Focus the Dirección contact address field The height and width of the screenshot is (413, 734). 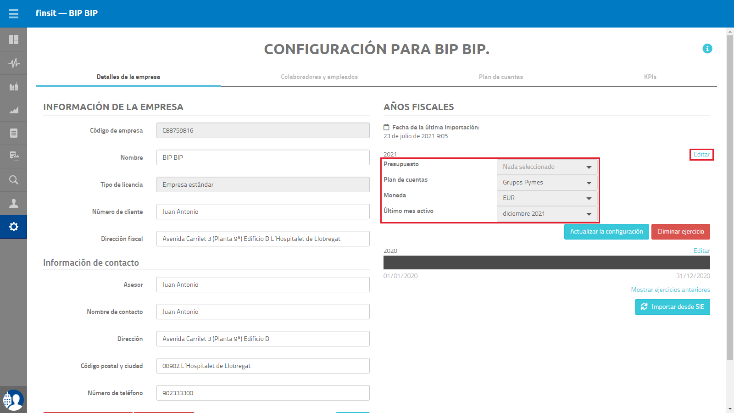pos(263,339)
